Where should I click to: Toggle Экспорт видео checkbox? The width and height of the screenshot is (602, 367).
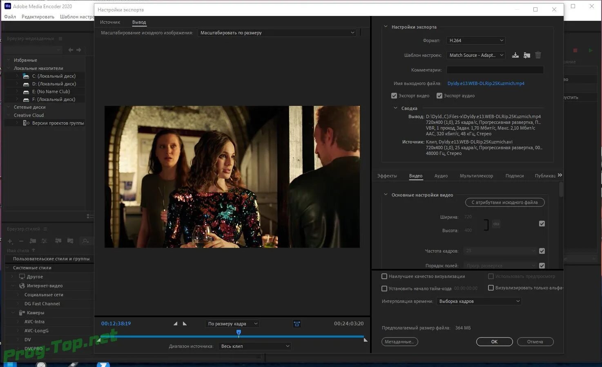pos(394,96)
